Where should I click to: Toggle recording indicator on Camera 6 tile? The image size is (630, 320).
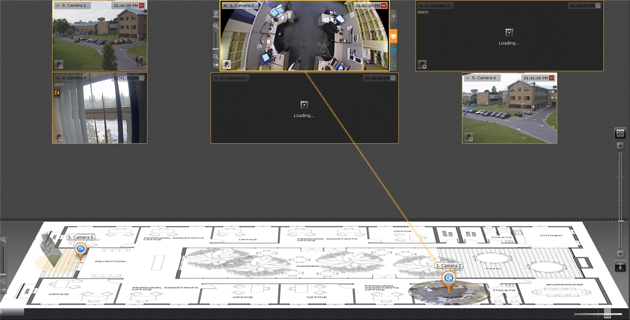(x=551, y=78)
